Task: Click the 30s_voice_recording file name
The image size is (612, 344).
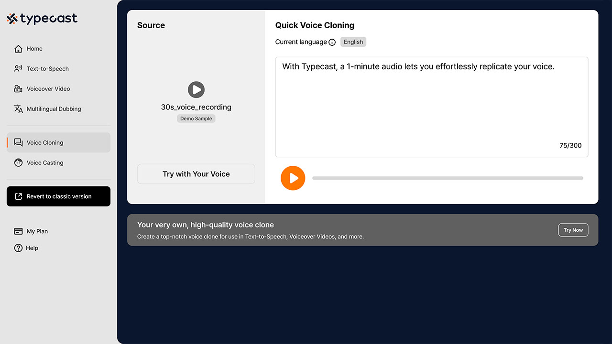Action: point(196,107)
